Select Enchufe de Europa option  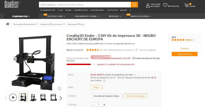tap(136, 96)
